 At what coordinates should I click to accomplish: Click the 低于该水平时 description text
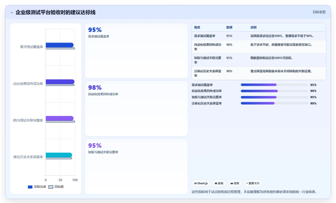click(282, 45)
